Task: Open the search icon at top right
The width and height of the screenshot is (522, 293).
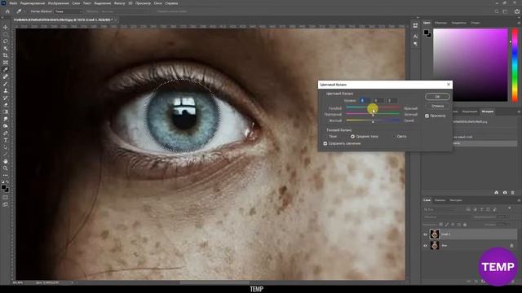Action: coord(497,11)
